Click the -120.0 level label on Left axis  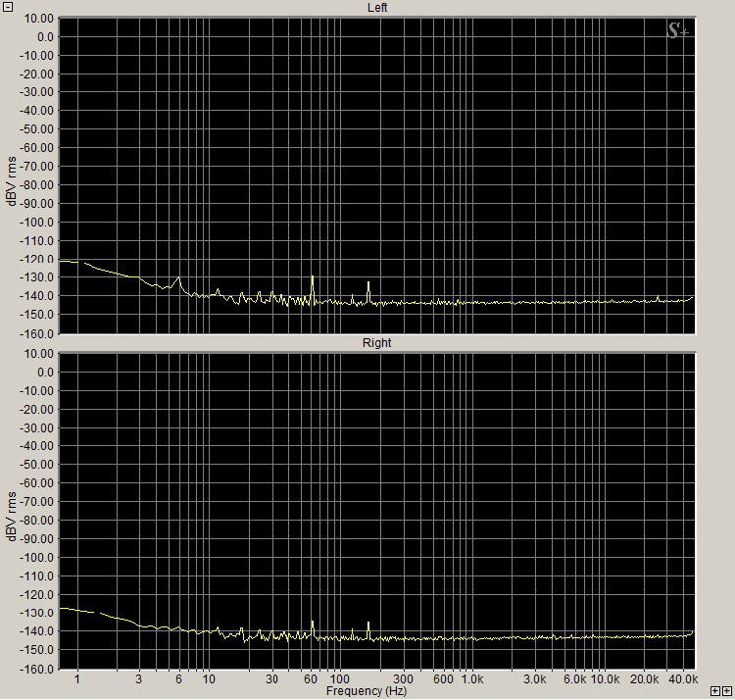point(35,260)
